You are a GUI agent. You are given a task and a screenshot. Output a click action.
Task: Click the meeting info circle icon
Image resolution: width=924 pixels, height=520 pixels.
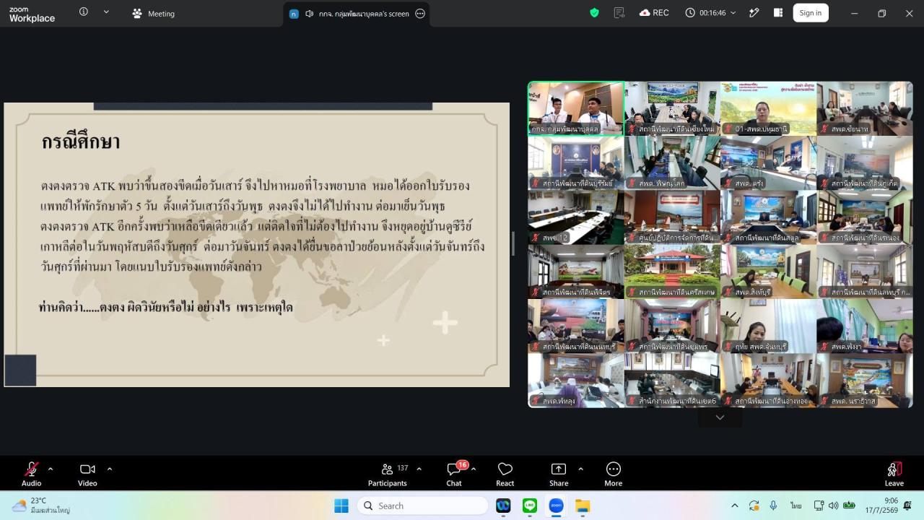(84, 12)
